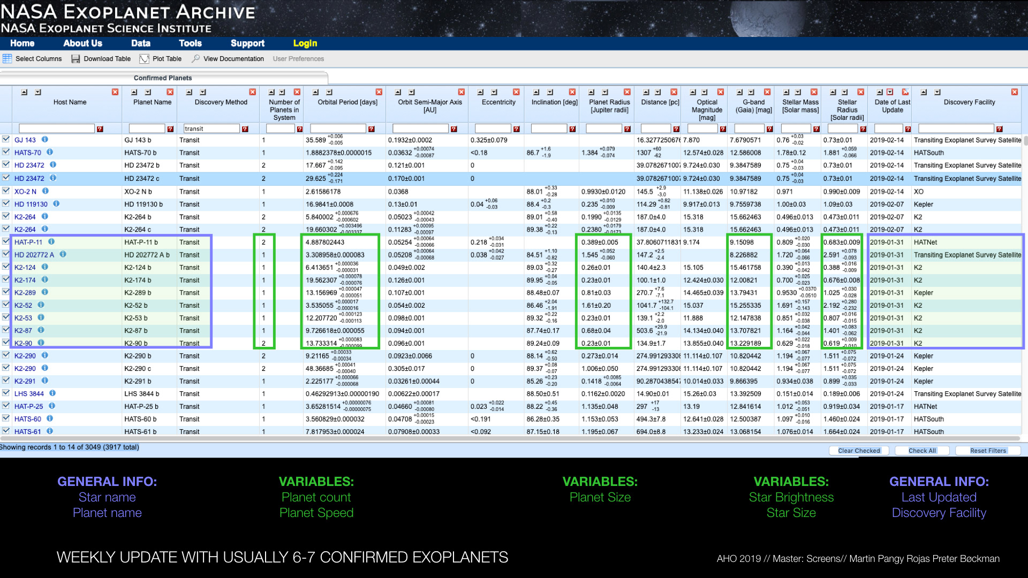Remove the Distance [pc] column

tap(674, 92)
